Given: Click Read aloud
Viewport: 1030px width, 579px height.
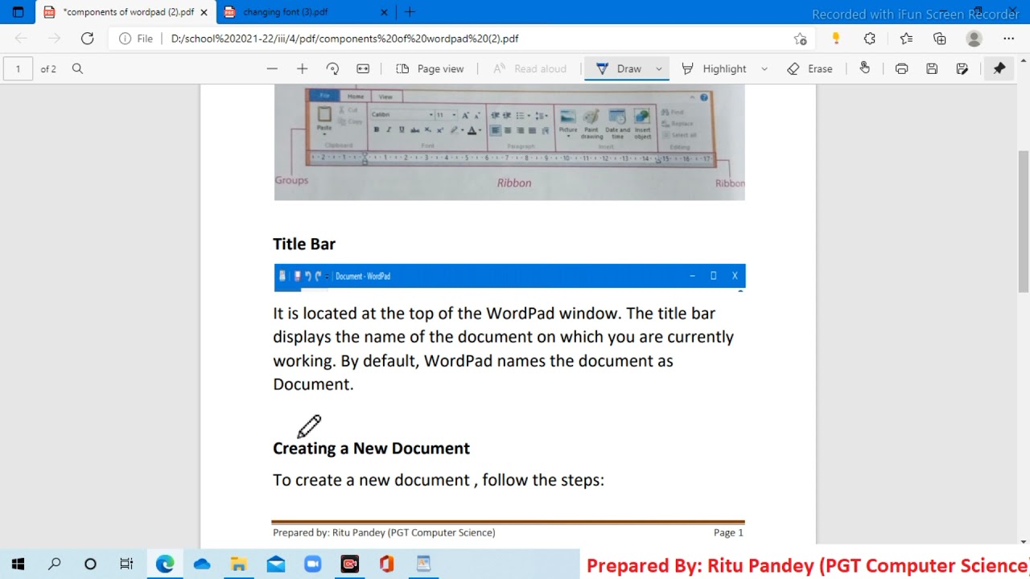Looking at the screenshot, I should coord(529,68).
